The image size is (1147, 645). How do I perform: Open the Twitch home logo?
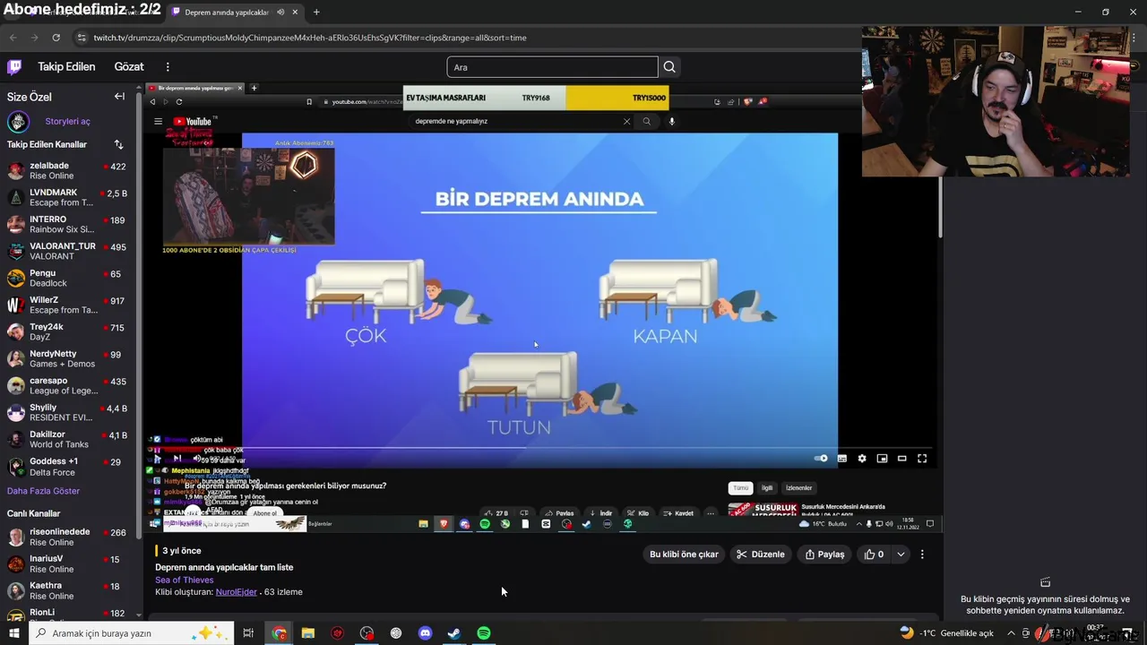pos(14,67)
